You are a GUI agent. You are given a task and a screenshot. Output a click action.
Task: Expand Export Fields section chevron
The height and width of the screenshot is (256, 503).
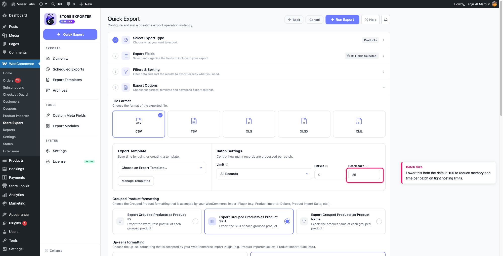point(384,56)
